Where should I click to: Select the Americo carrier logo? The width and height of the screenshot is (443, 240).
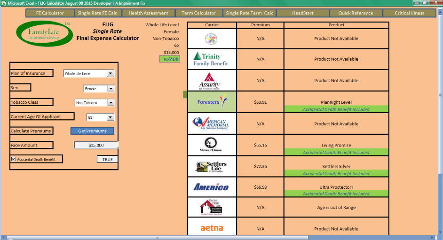pyautogui.click(x=212, y=187)
